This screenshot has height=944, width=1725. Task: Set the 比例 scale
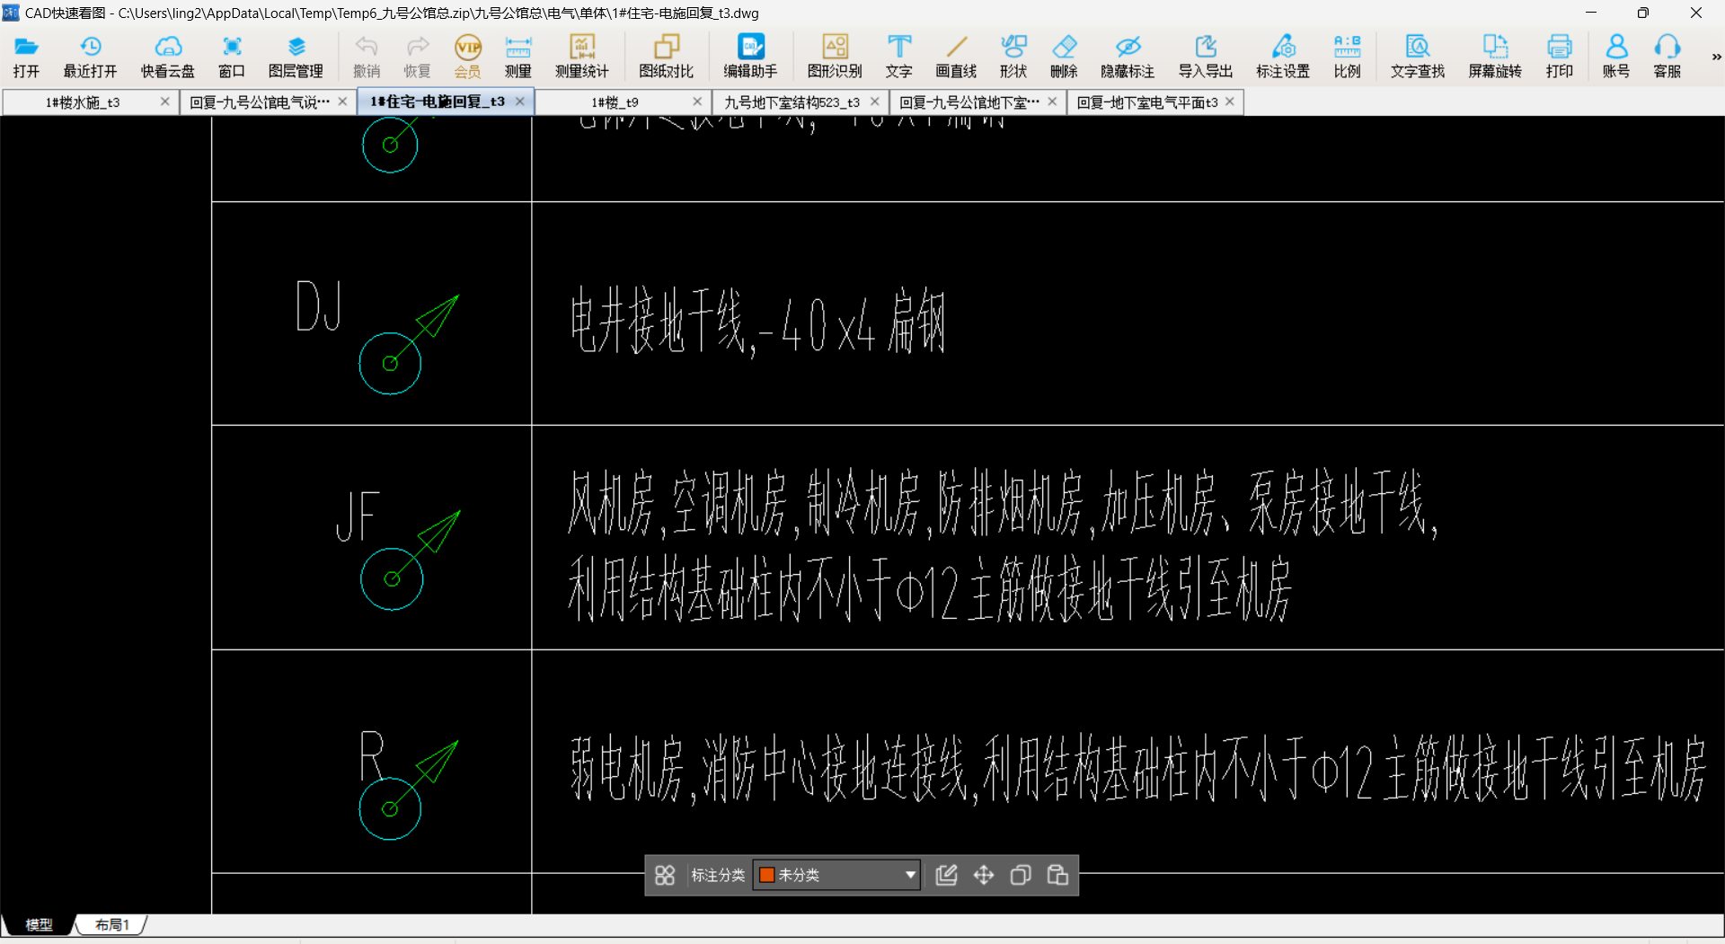[x=1348, y=57]
